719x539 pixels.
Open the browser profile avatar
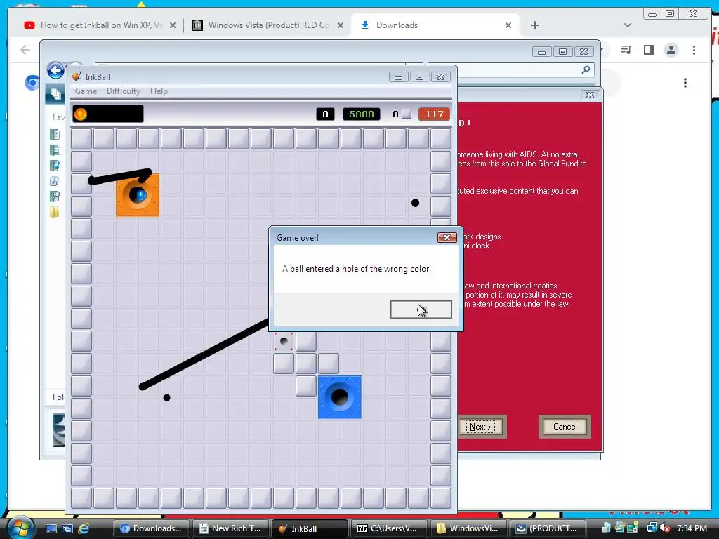tap(671, 50)
